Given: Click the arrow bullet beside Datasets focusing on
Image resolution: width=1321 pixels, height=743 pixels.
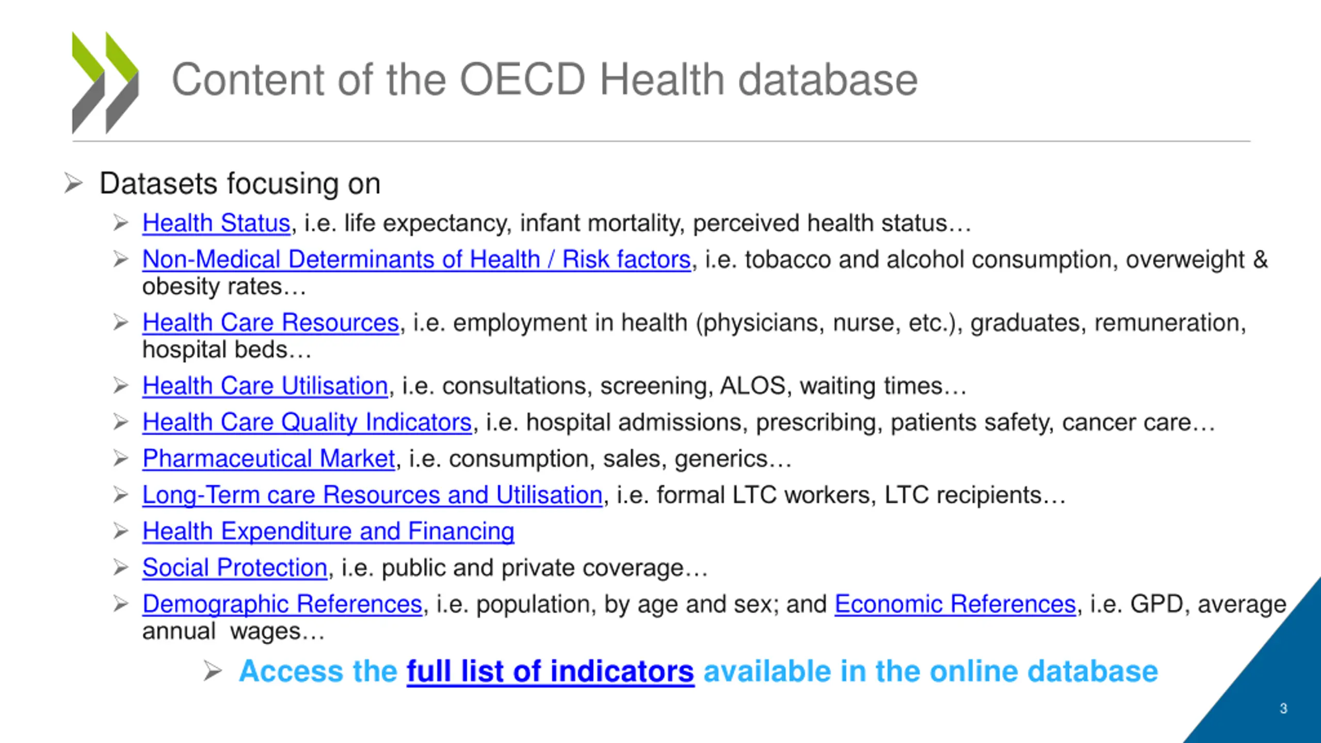Looking at the screenshot, I should [x=73, y=183].
